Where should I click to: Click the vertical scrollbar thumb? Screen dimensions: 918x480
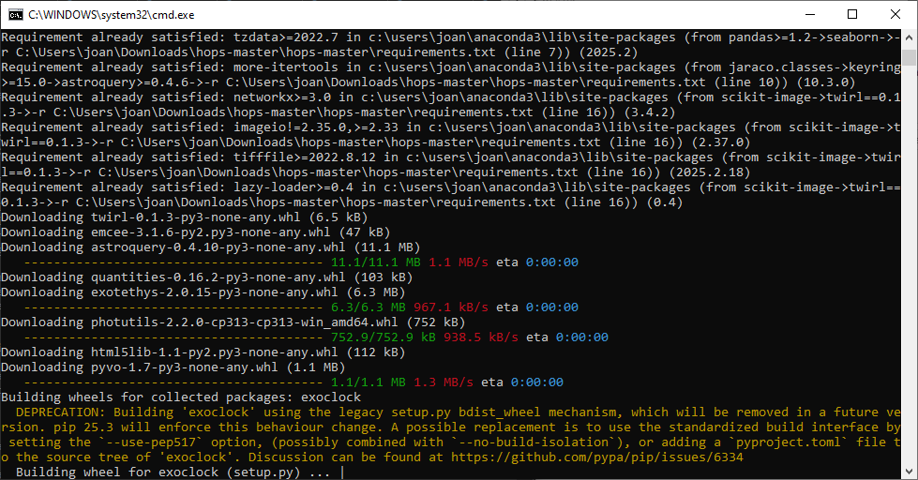[909, 57]
